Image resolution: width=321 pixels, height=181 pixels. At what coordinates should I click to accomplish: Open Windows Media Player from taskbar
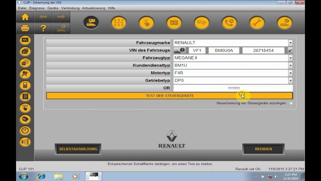tap(75, 176)
